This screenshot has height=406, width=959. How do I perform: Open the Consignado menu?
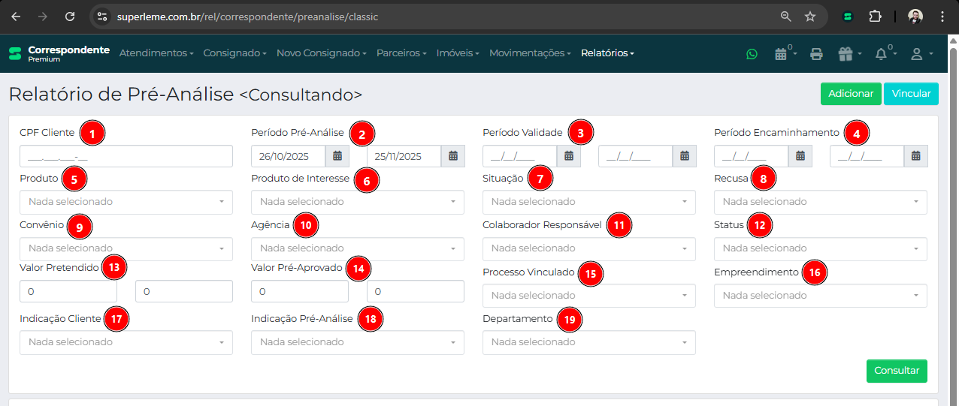[235, 53]
